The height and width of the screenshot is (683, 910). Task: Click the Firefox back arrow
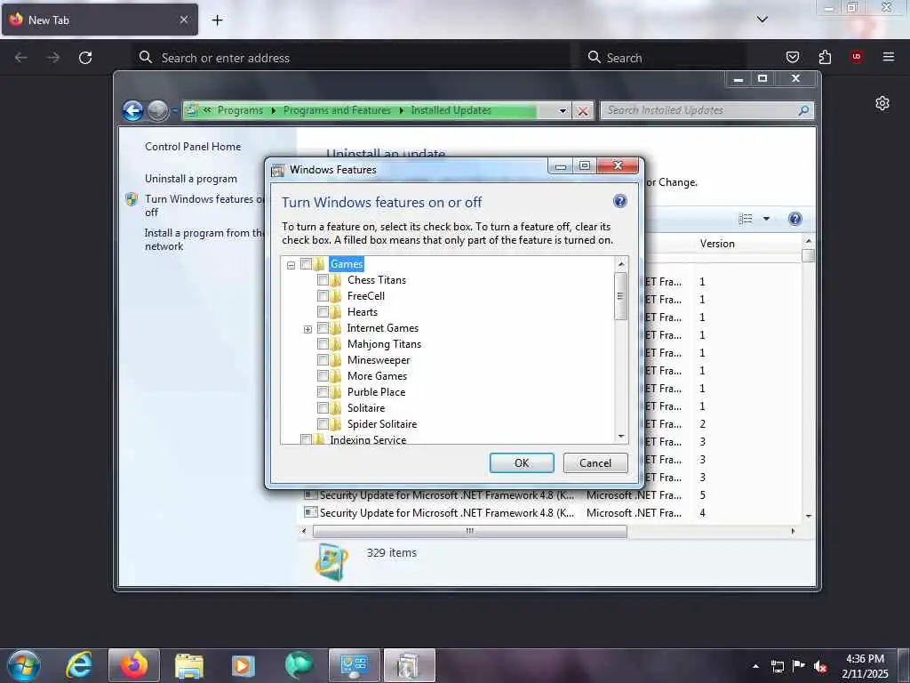click(21, 58)
